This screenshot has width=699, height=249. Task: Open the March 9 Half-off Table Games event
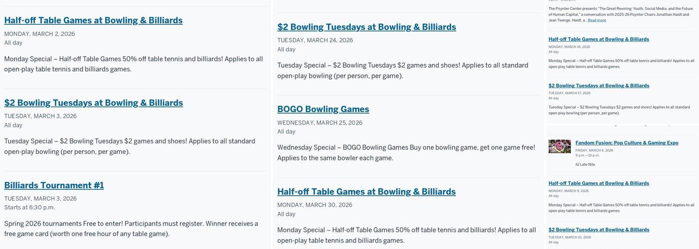coord(599,183)
